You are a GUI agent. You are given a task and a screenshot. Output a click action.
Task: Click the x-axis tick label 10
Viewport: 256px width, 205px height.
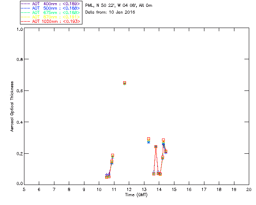point(99,189)
